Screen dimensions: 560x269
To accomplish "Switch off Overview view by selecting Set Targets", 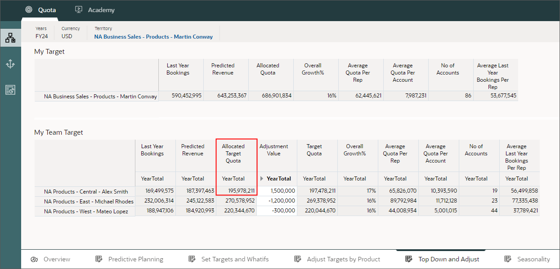I will coord(235,259).
